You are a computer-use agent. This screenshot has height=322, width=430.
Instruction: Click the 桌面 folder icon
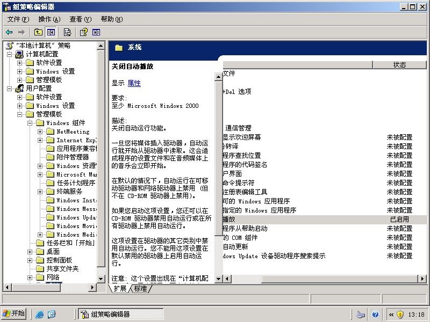(40, 252)
